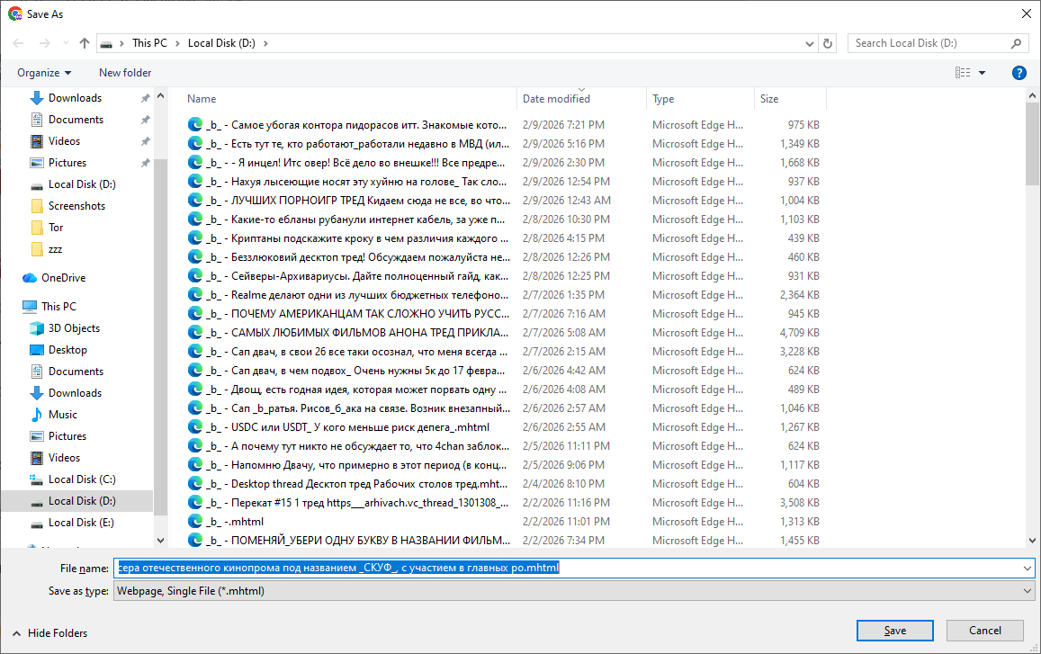Open OneDrive in the navigation pane
The height and width of the screenshot is (654, 1041).
pos(63,278)
